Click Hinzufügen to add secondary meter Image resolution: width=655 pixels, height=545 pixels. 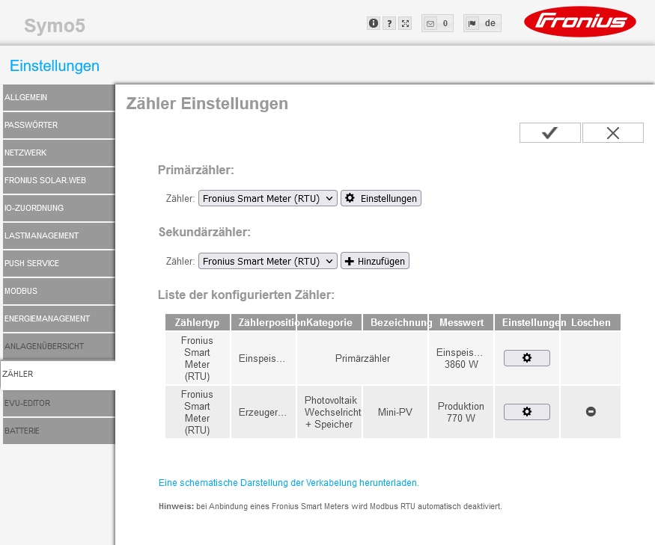tap(375, 261)
